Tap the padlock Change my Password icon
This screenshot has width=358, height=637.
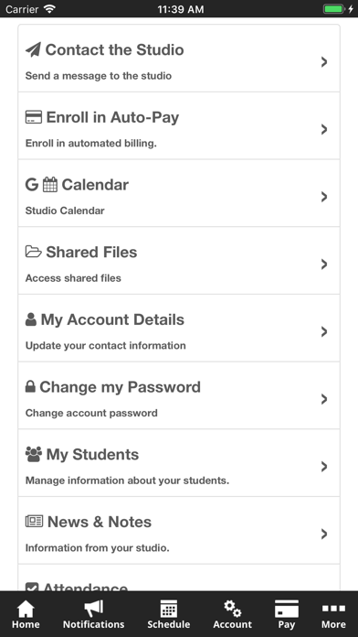point(30,386)
